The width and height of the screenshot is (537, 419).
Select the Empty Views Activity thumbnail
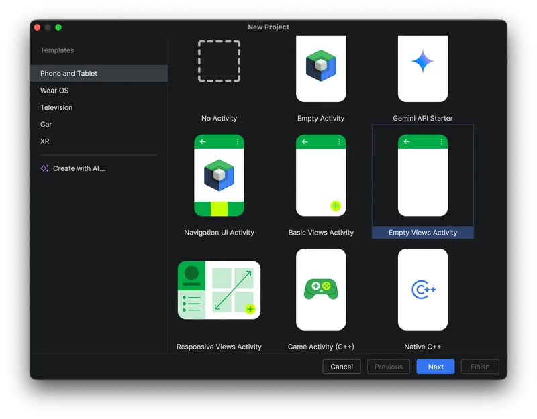point(423,175)
